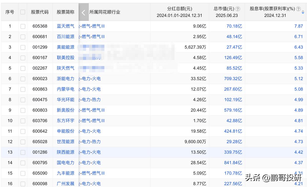Collapse columns using the left arrow chevron
This screenshot has height=187, width=307.
pos(83,12)
